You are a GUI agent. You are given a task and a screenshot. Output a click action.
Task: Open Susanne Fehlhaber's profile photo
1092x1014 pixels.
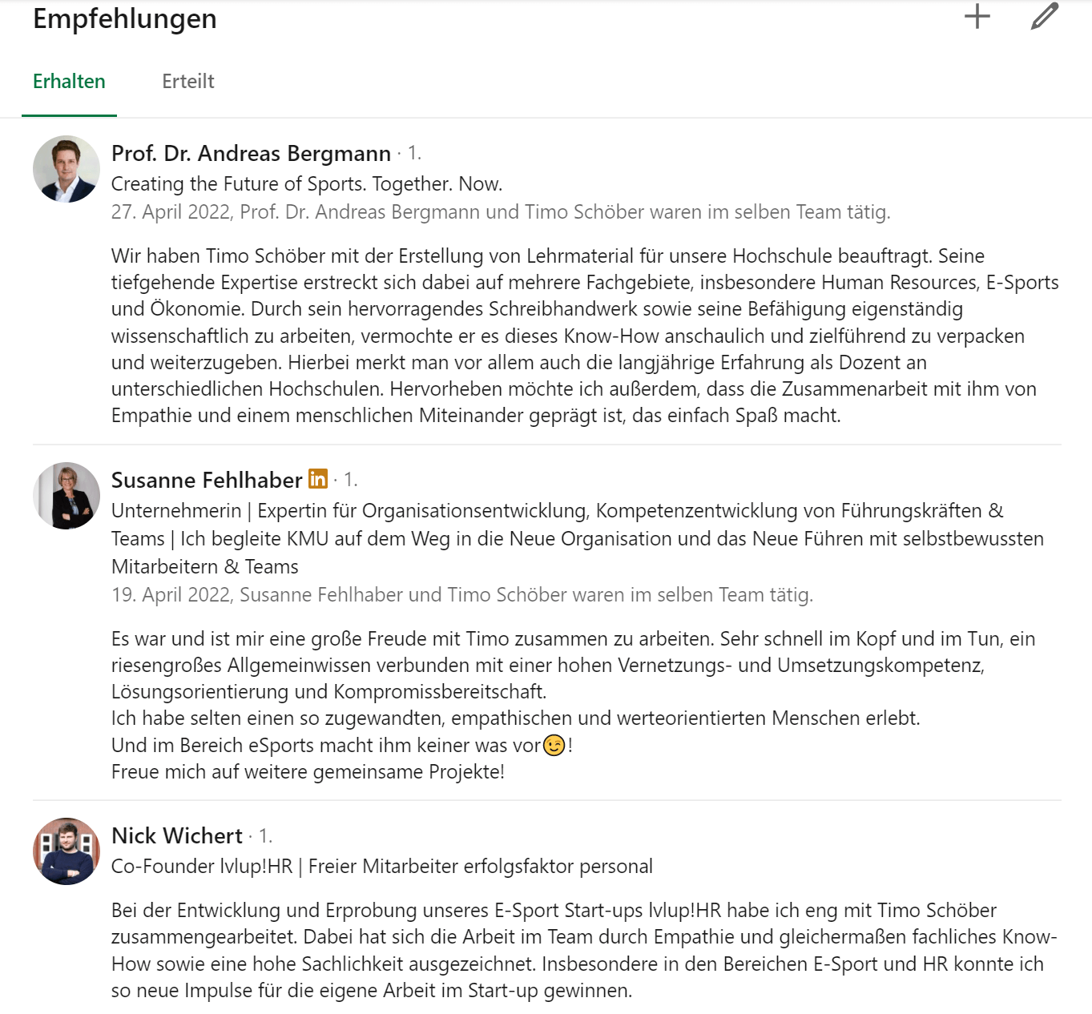pyautogui.click(x=66, y=496)
